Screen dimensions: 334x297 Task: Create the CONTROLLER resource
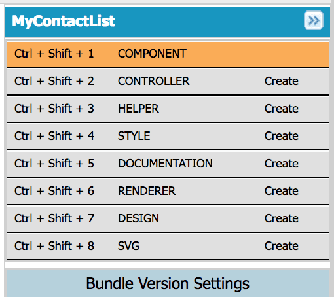click(x=281, y=81)
